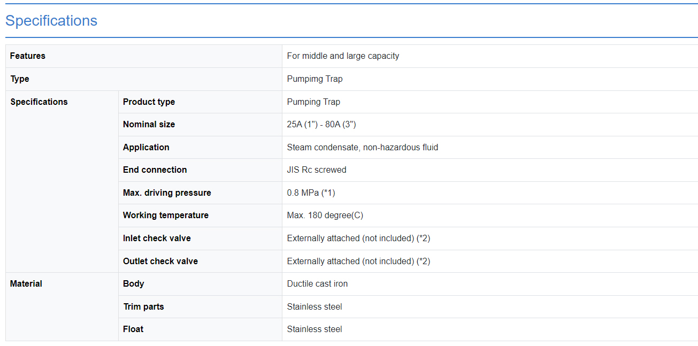Click the '25A (1") - 80A (3")' value
Image resolution: width=698 pixels, height=346 pixels.
click(321, 125)
